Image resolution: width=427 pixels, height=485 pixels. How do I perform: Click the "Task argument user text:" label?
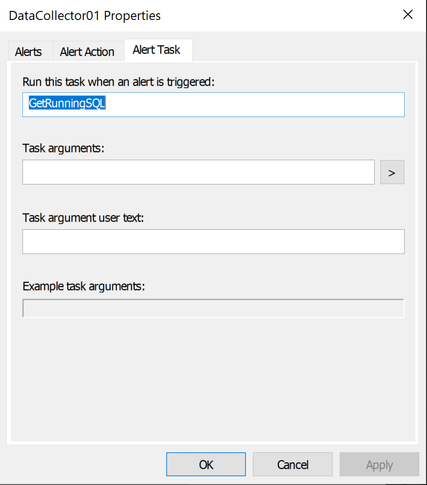83,217
